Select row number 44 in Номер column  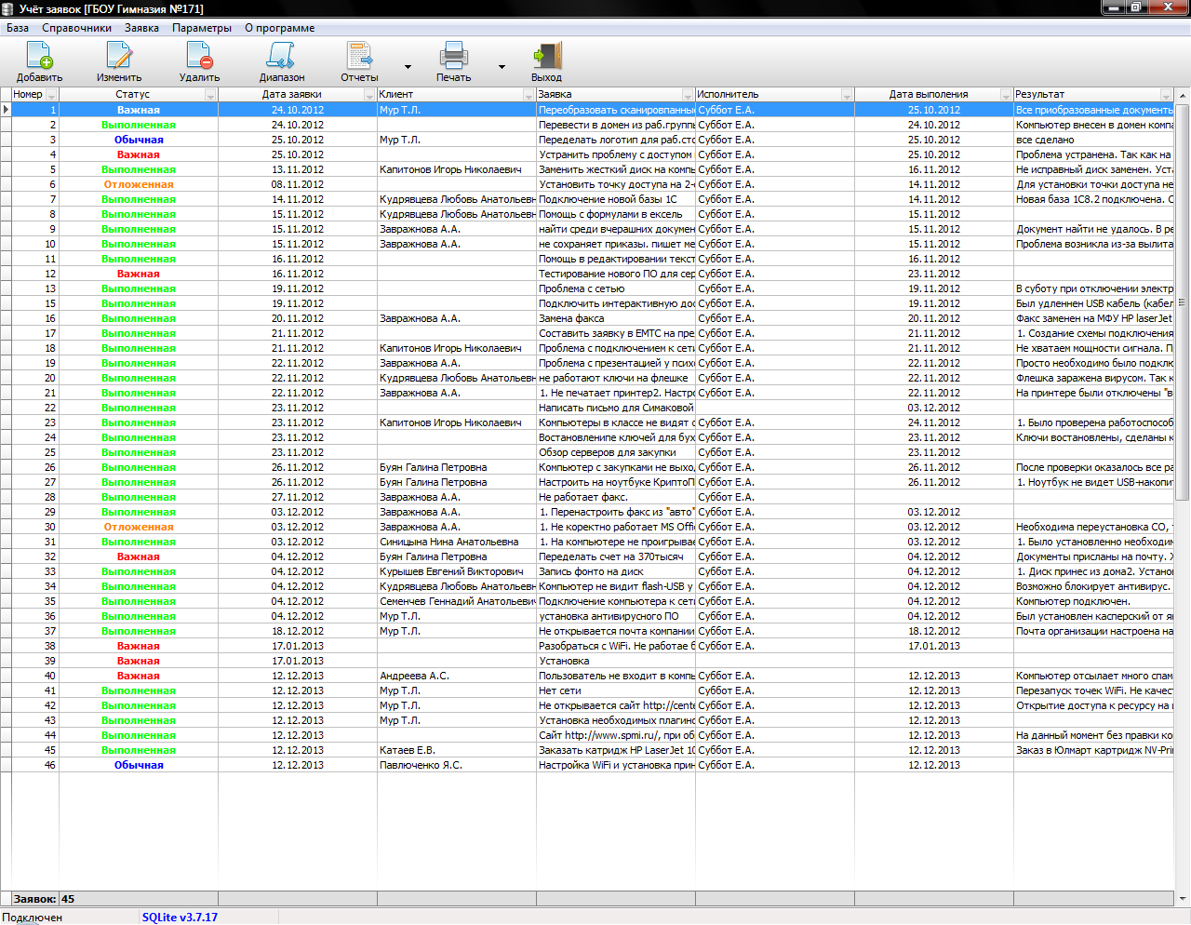[35, 735]
